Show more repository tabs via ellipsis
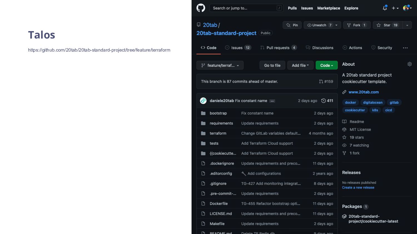This screenshot has height=234, width=417. pos(405,48)
